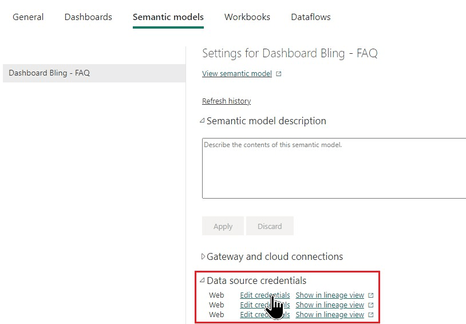Open the Dashboards tab
This screenshot has height=324, width=466.
point(88,17)
